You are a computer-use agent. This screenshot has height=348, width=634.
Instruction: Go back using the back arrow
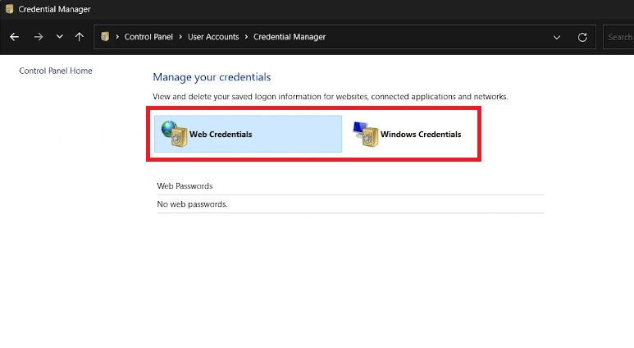(x=14, y=37)
